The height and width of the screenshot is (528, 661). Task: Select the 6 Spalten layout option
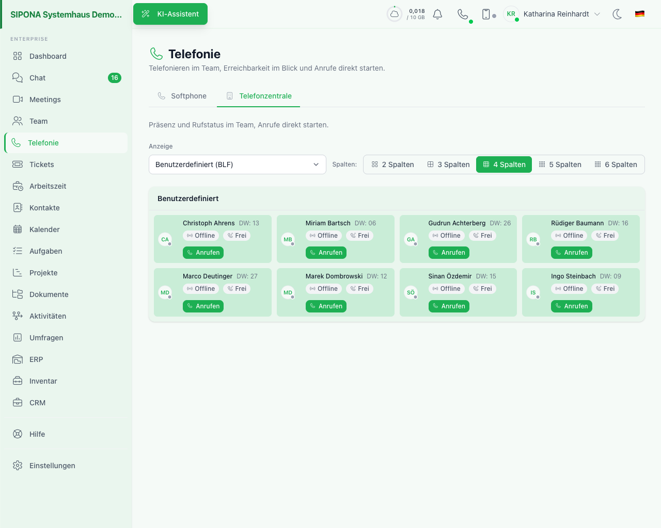click(x=616, y=164)
